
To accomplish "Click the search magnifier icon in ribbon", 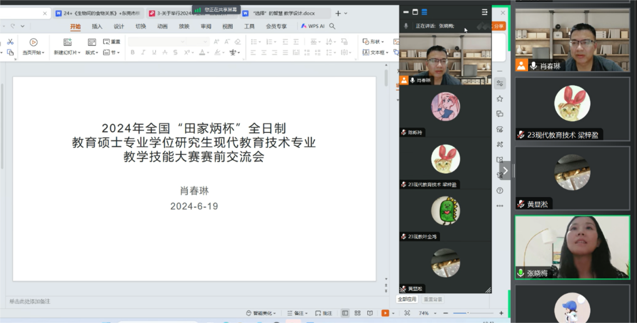I will [x=332, y=26].
